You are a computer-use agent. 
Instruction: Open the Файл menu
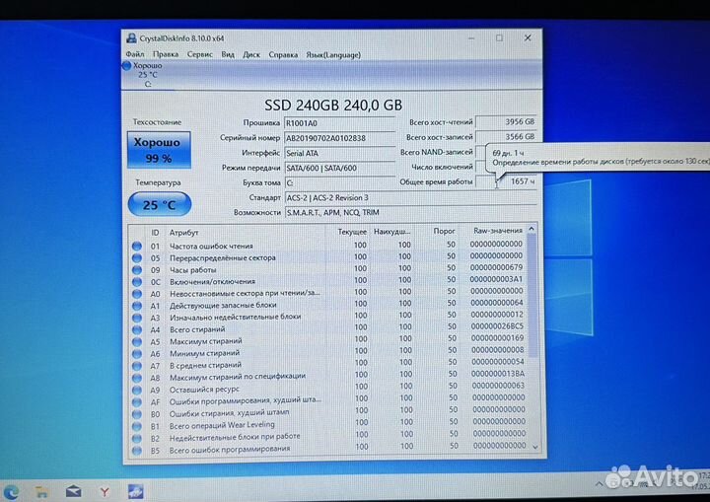click(x=135, y=54)
